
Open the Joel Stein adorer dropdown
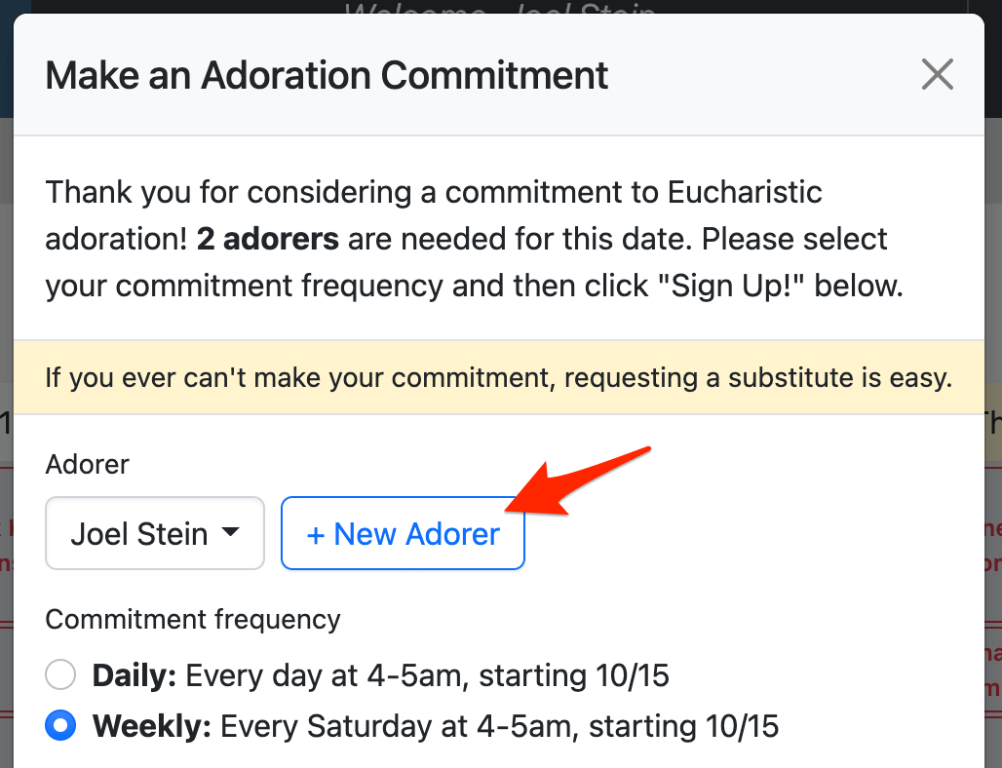tap(154, 534)
